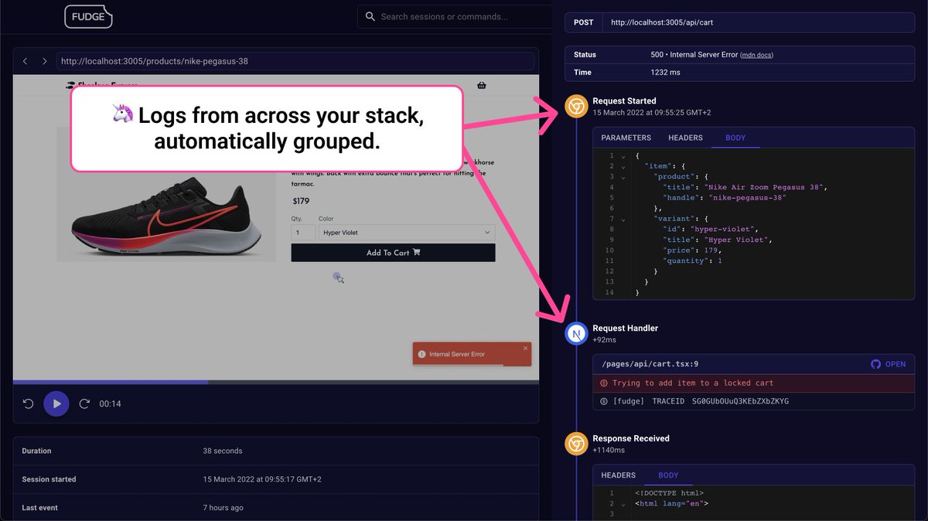Collapse JSON root at line 1
Image resolution: width=928 pixels, height=521 pixels.
click(x=623, y=156)
